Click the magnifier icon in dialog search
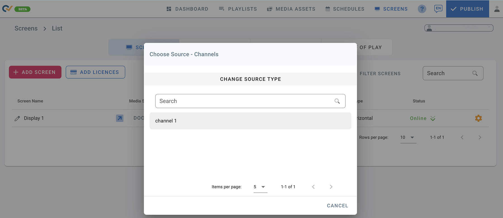Viewport: 503px width, 218px height. (337, 101)
